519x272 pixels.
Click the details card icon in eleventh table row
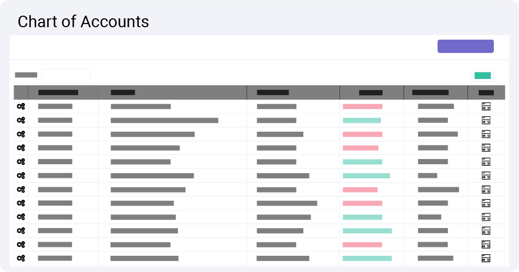[486, 245]
